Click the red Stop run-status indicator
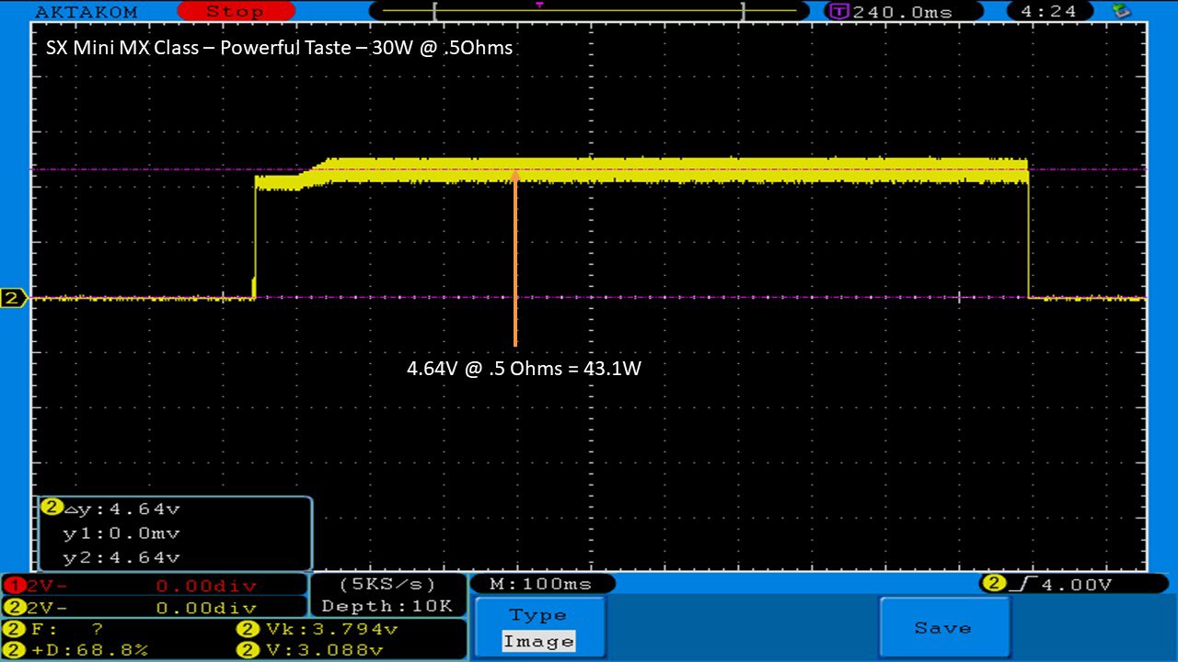 [234, 12]
